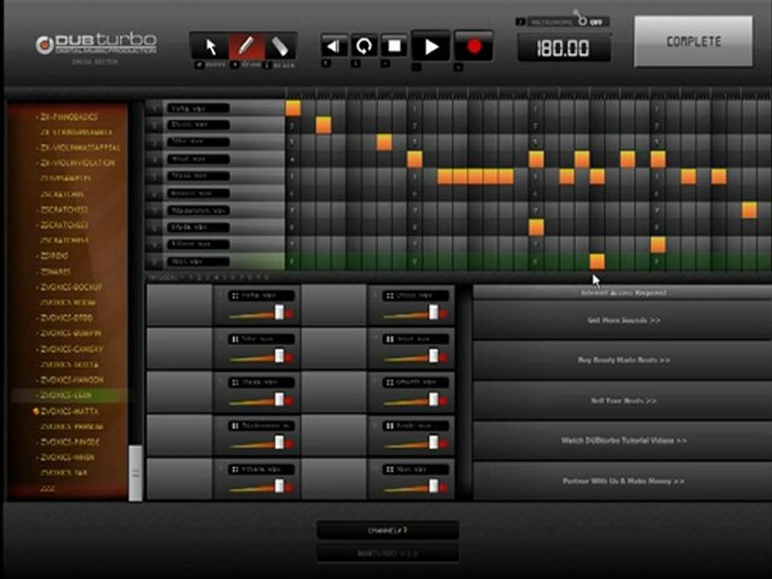Click the grid icon on mixer channel 8

tap(390, 426)
